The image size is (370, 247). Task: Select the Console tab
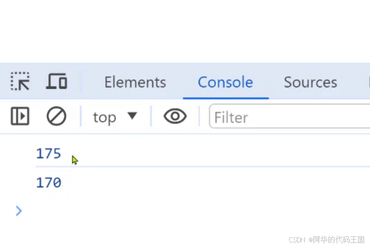click(x=225, y=82)
